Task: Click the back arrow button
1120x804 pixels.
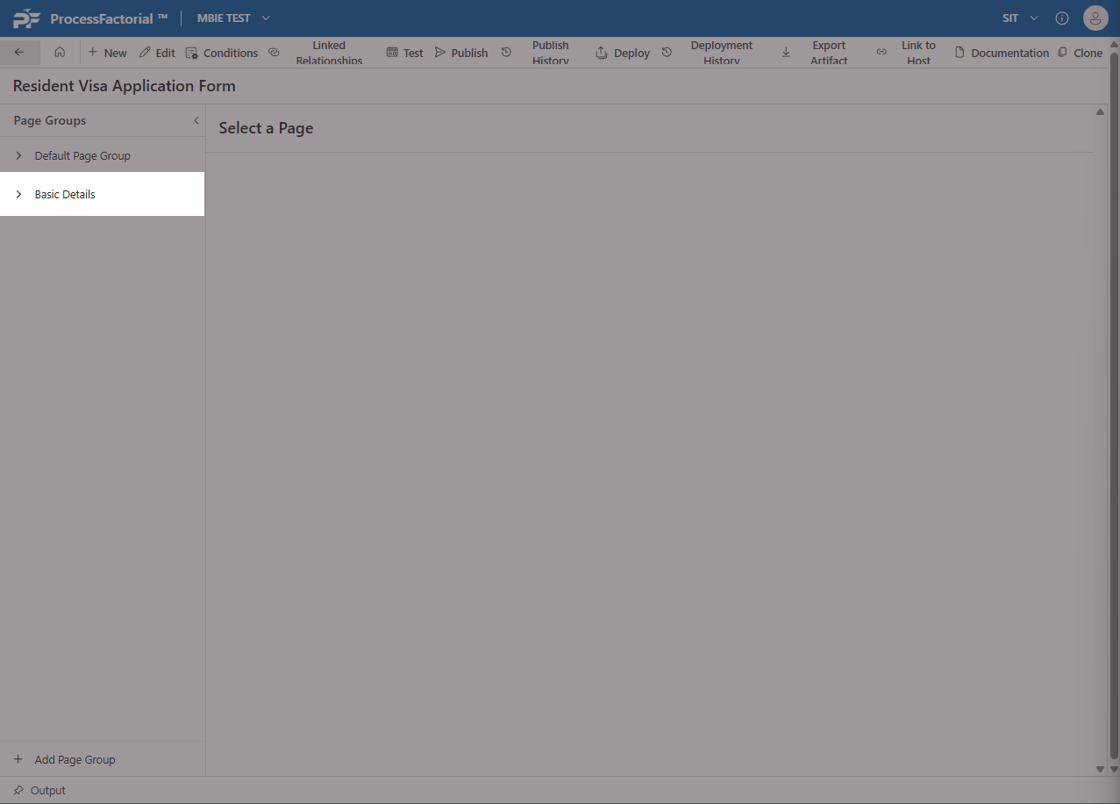Action: 19,53
